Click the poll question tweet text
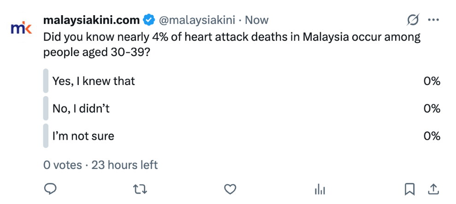Screen dimensions: 456x204 [x=231, y=45]
